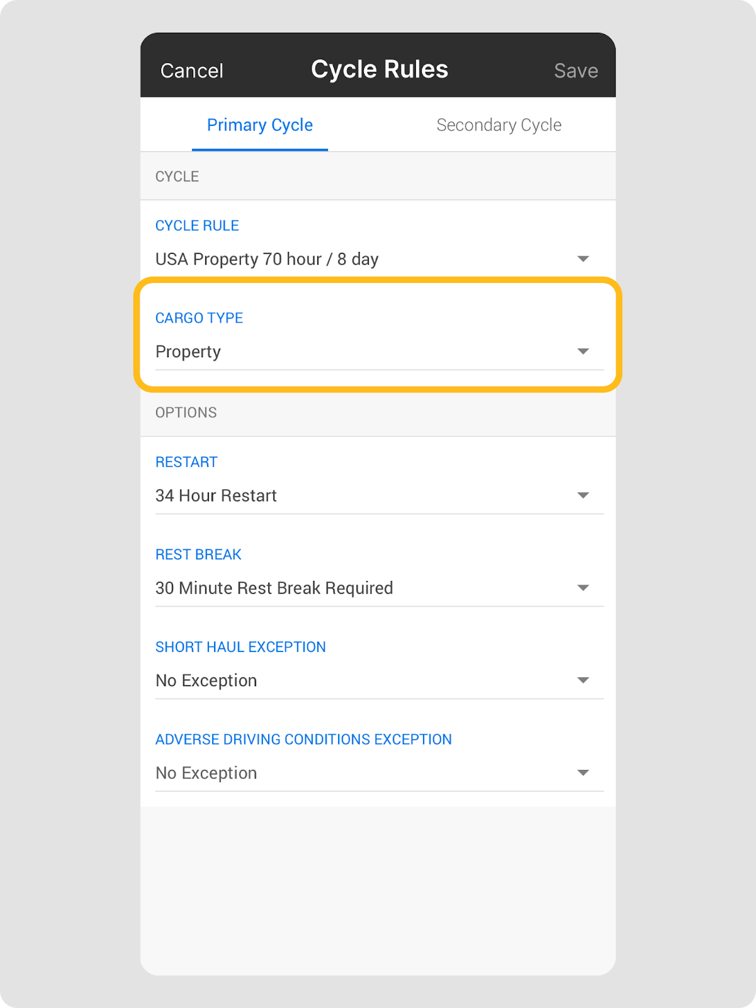Click the Adverse Driving Conditions dropdown arrow

(x=583, y=773)
